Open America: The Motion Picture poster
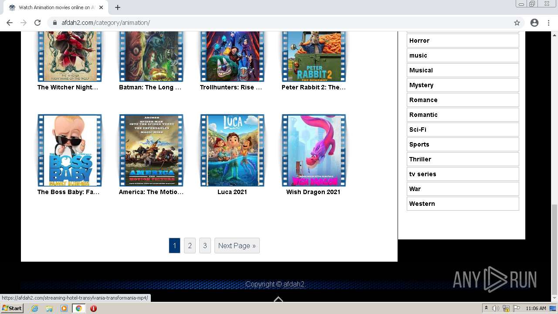558x314 pixels. tap(151, 150)
